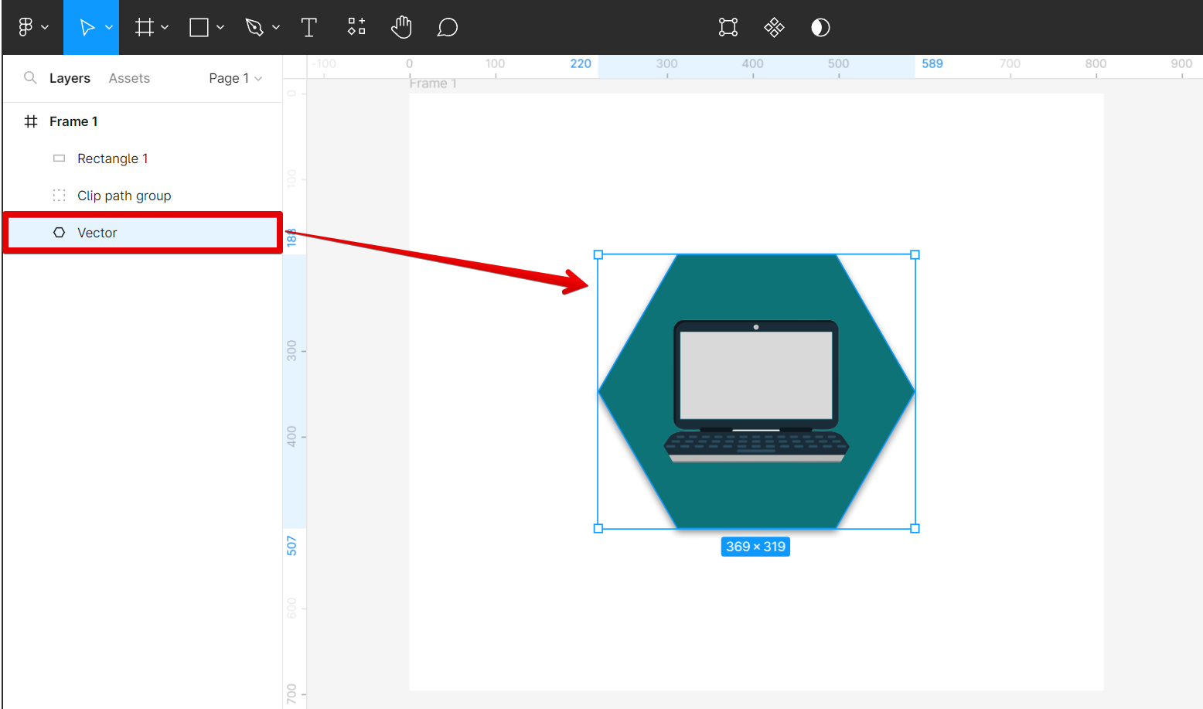Activate the Hand tool
The image size is (1203, 709).
click(401, 28)
